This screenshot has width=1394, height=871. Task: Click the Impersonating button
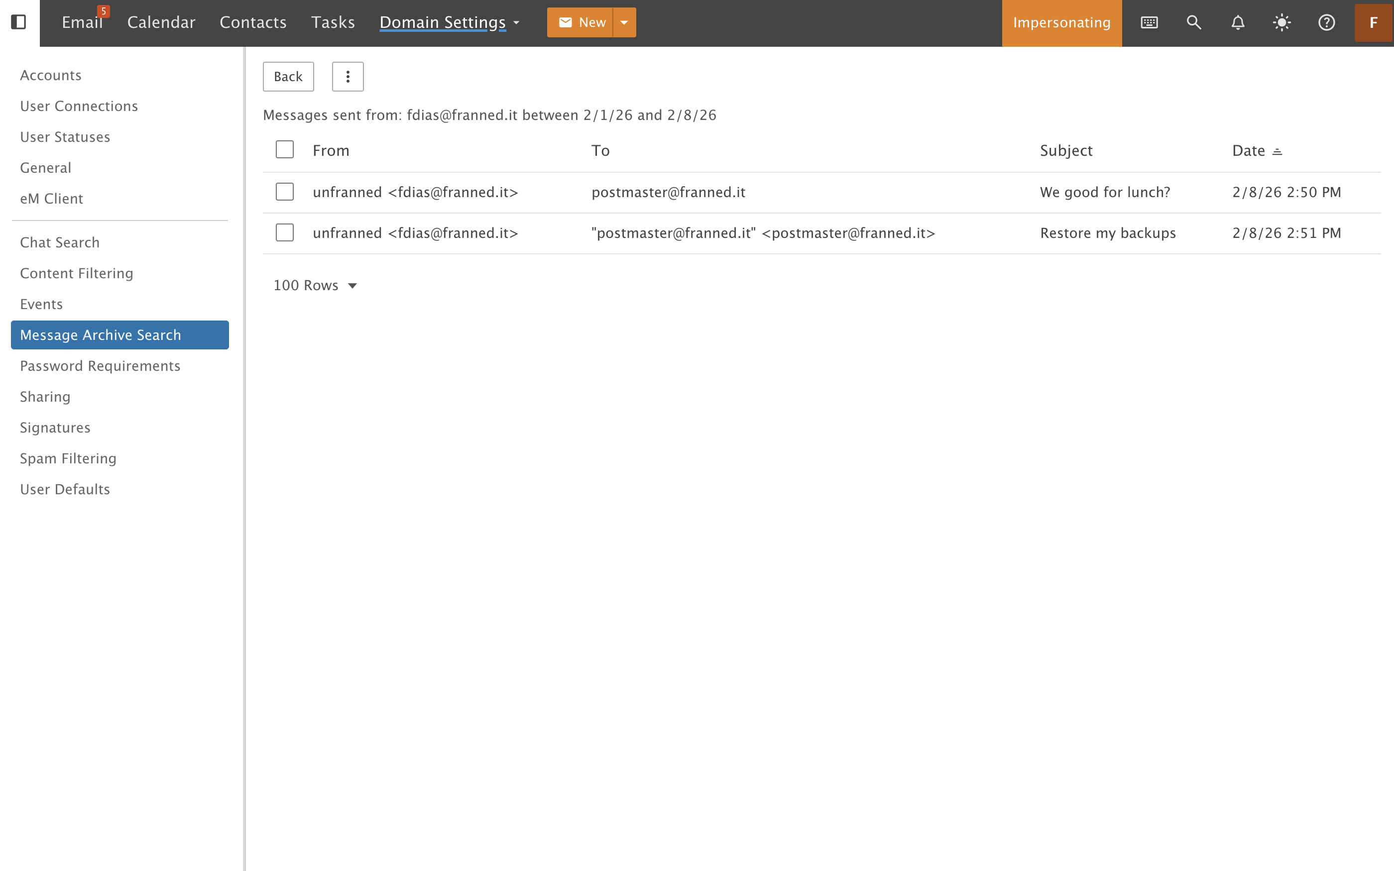1061,22
